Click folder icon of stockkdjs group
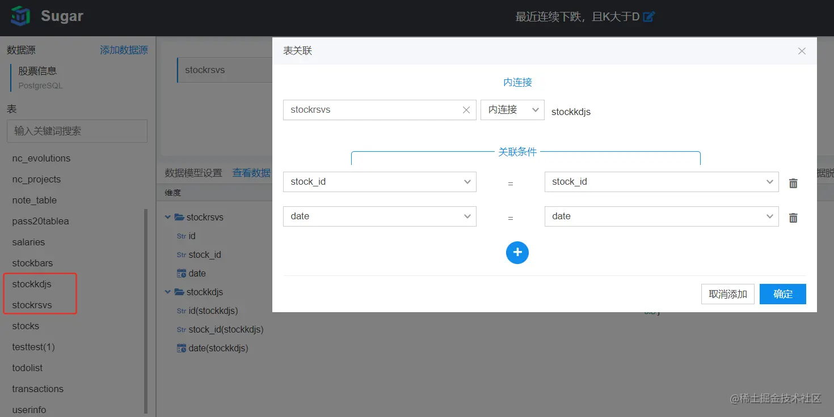The width and height of the screenshot is (834, 417). click(179, 292)
